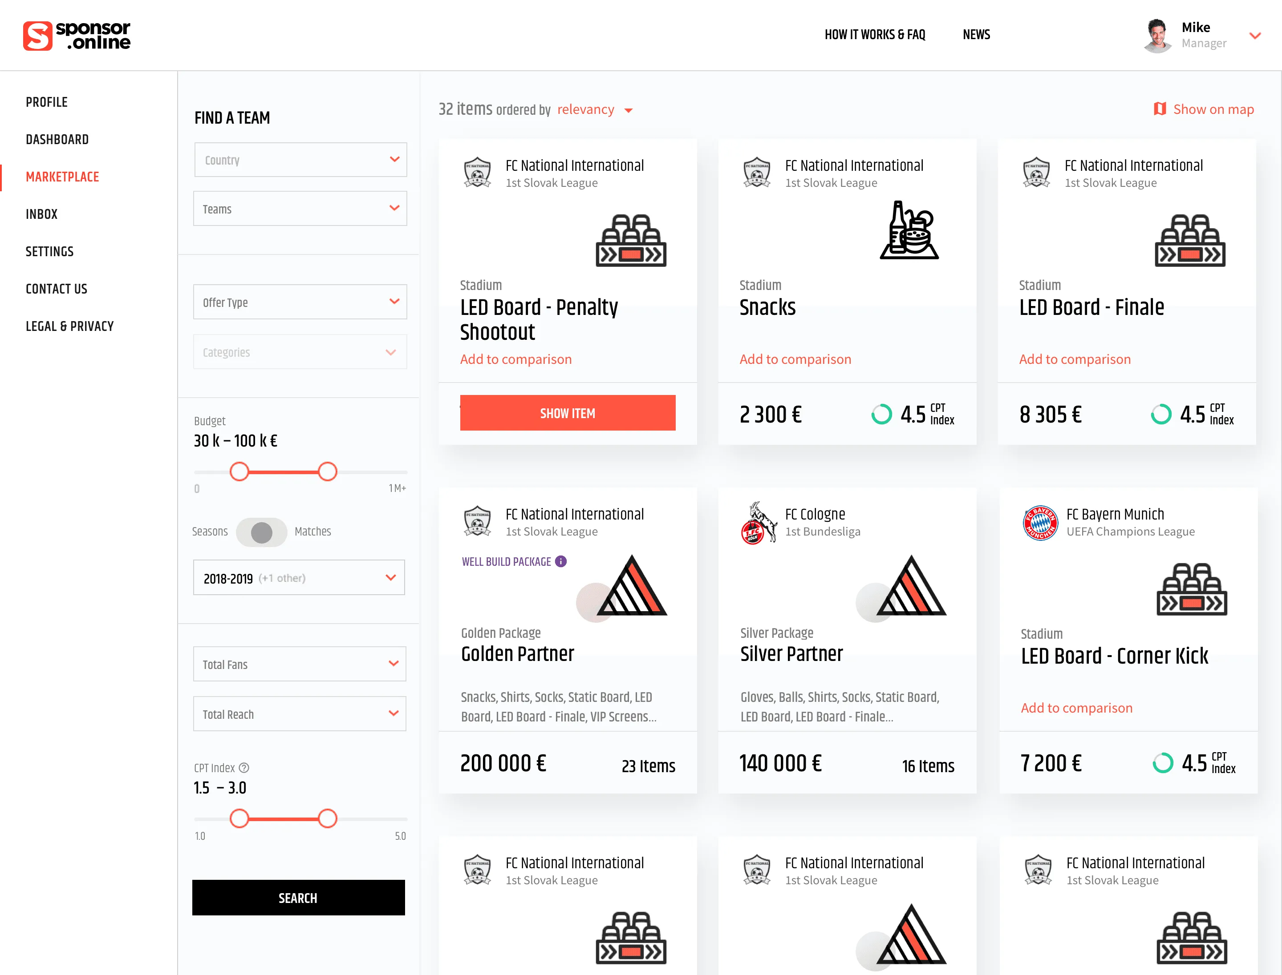The image size is (1282, 975).
Task: Open the 2018-2019 season dropdown
Action: 299,577
